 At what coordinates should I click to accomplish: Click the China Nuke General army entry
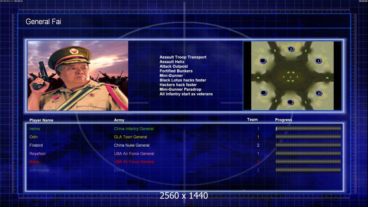click(132, 145)
